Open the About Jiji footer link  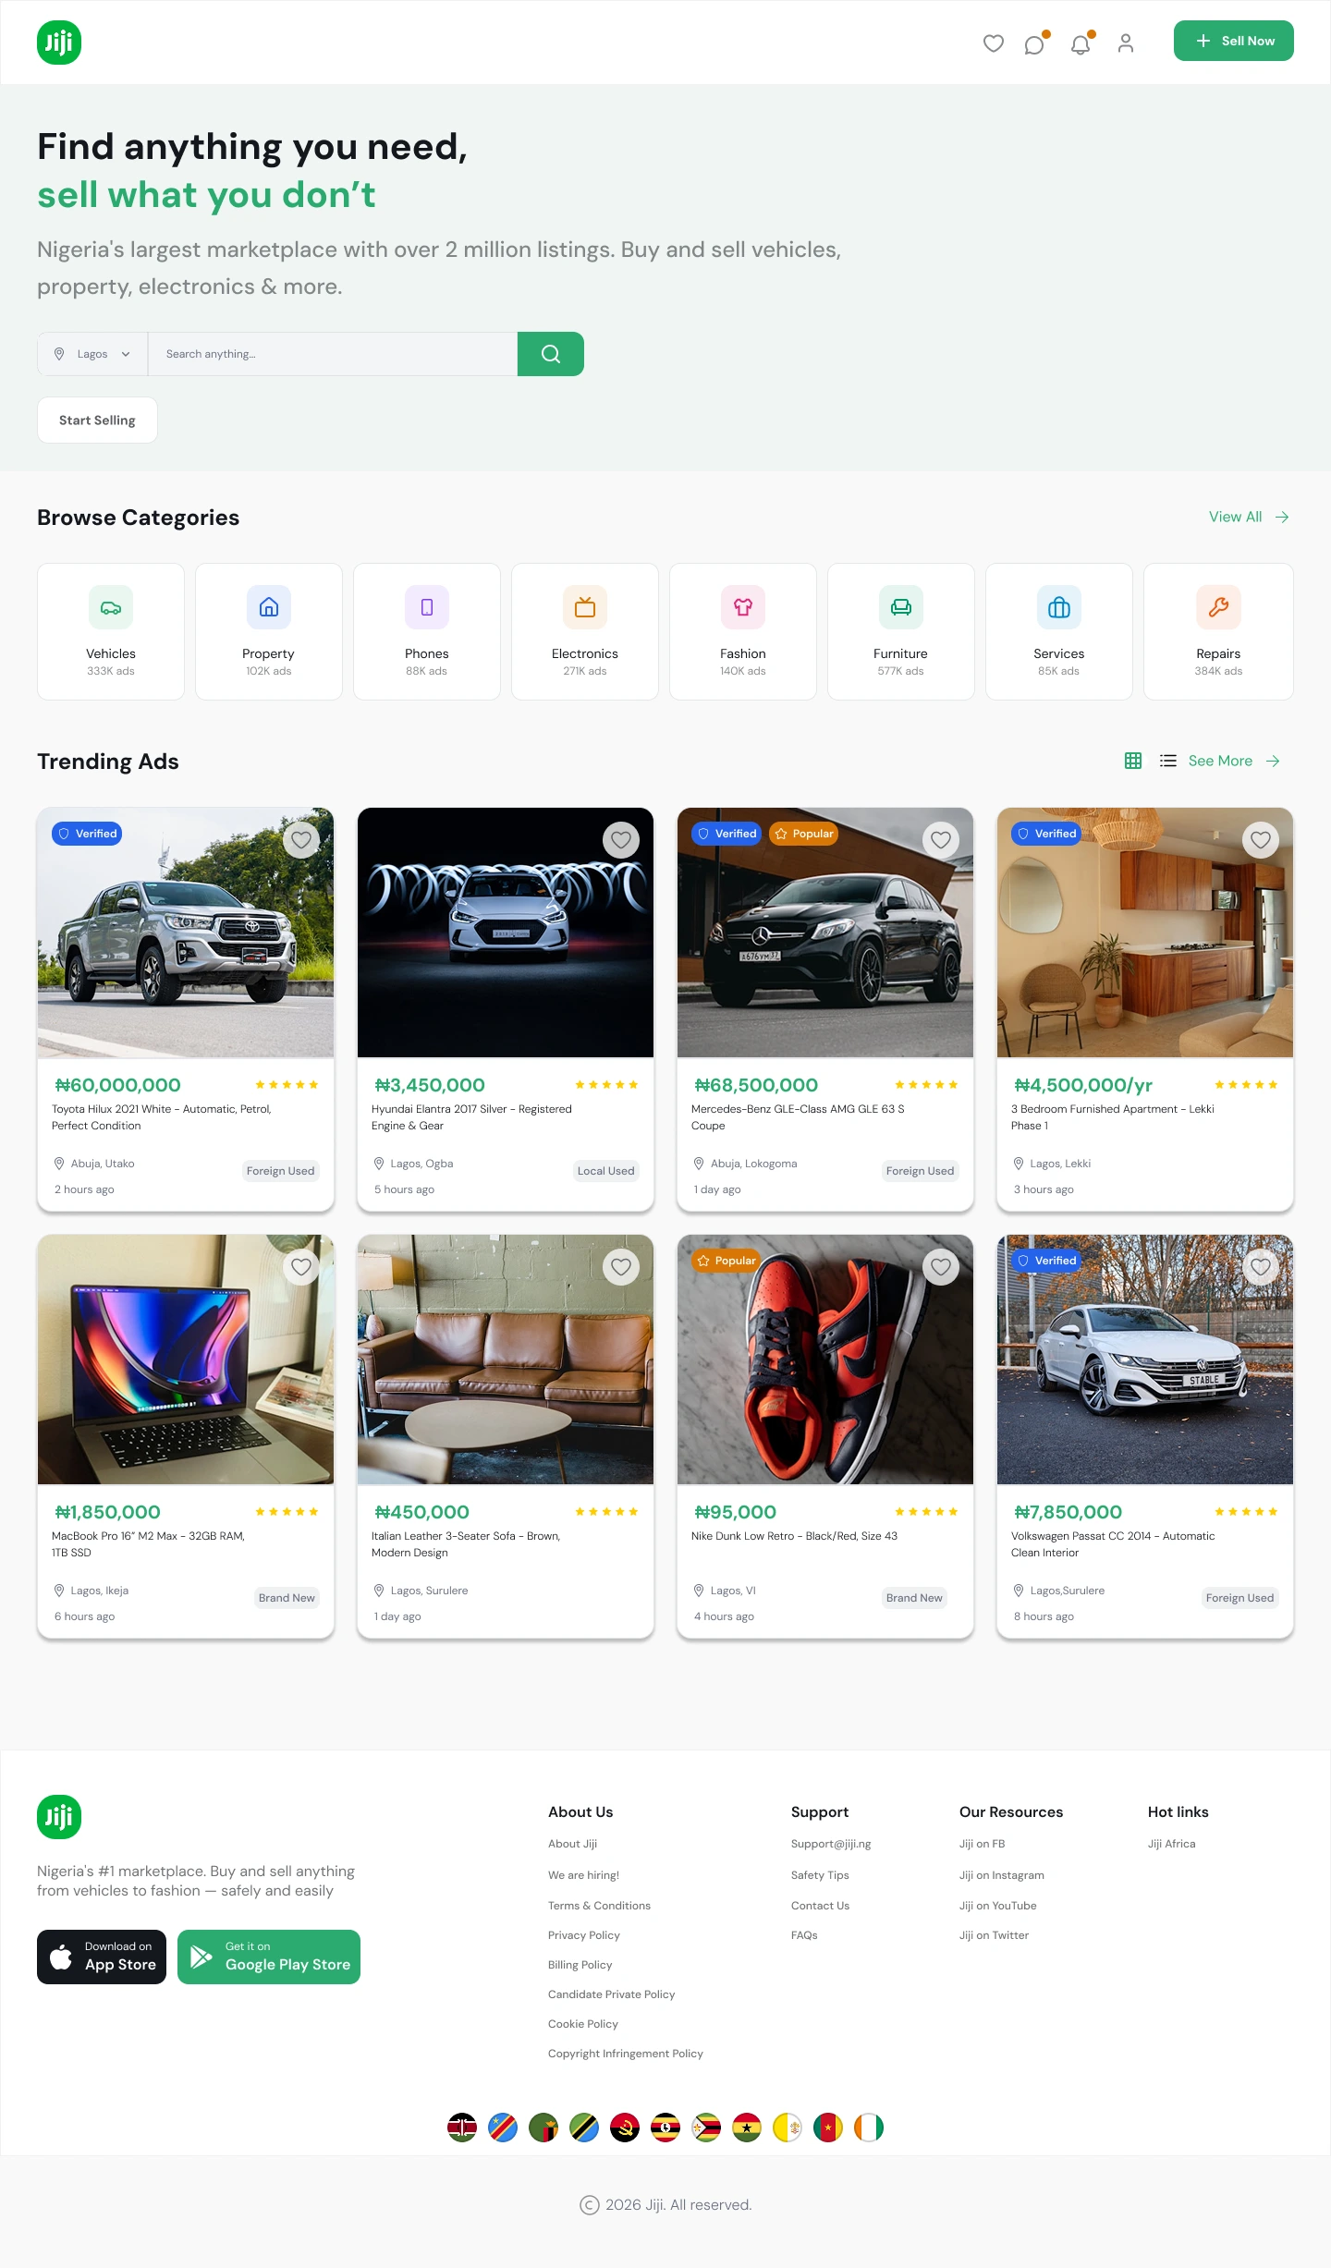pos(572,1844)
